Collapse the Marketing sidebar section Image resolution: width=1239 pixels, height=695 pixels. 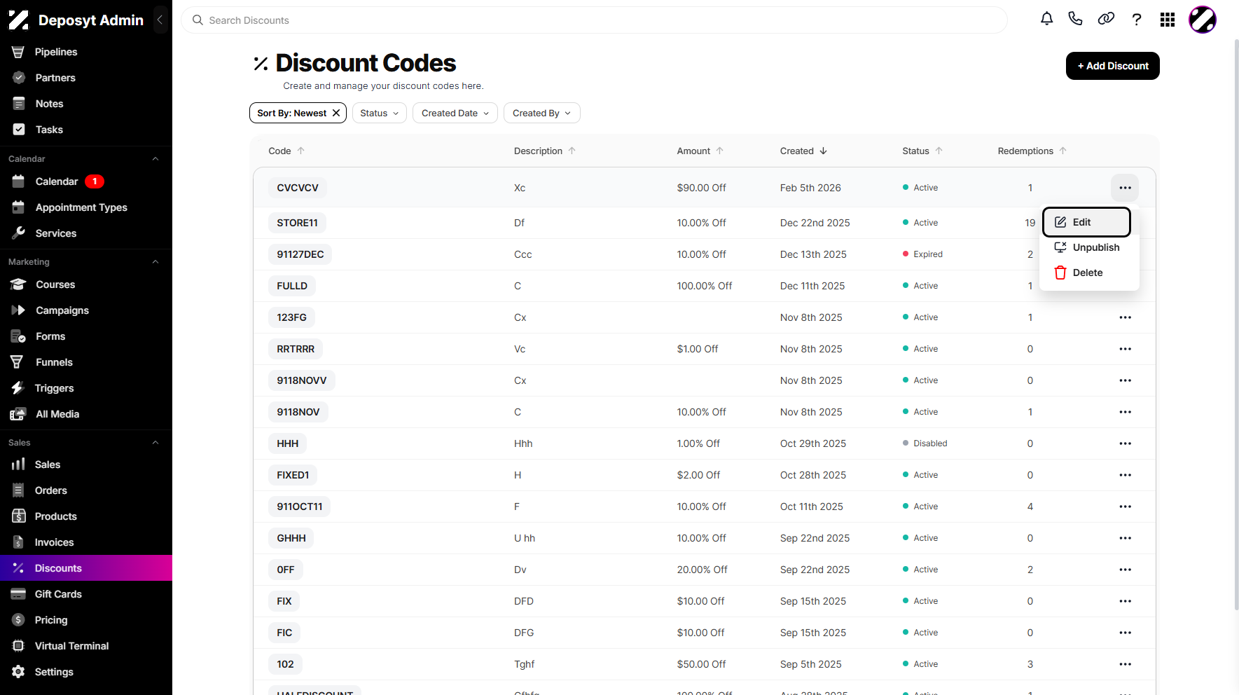pos(155,262)
